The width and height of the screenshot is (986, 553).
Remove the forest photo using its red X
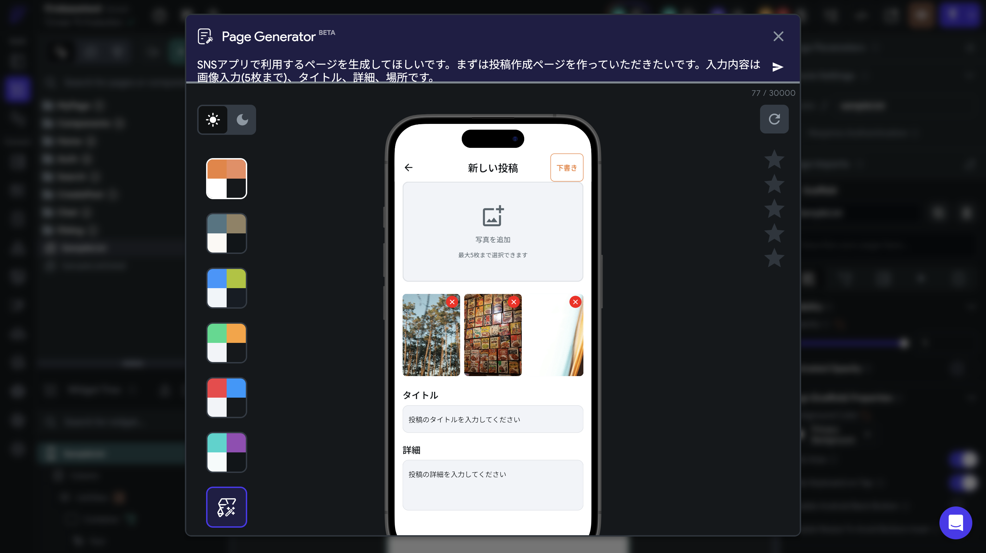[x=452, y=302]
